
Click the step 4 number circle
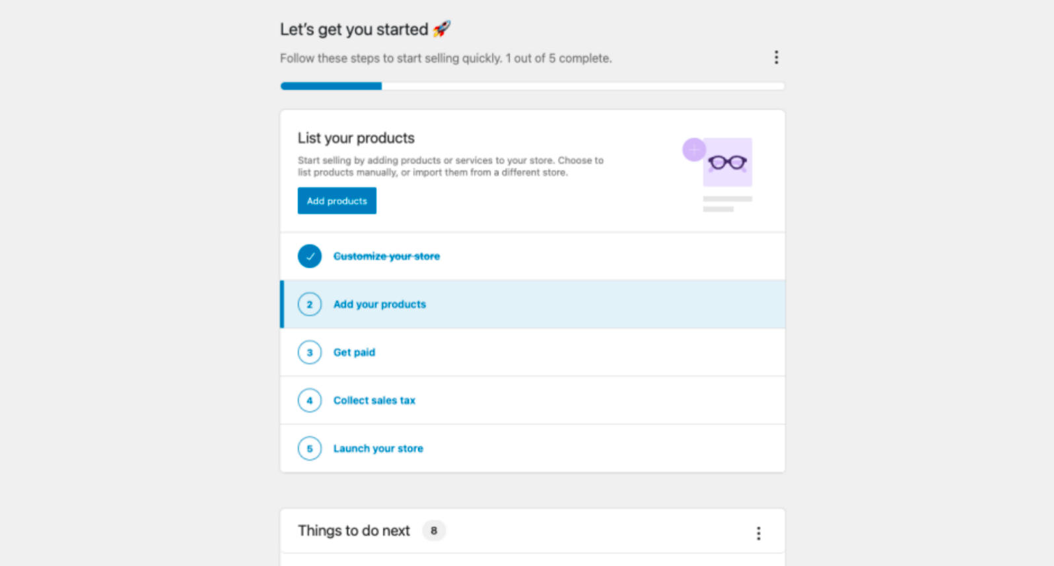[x=310, y=400]
